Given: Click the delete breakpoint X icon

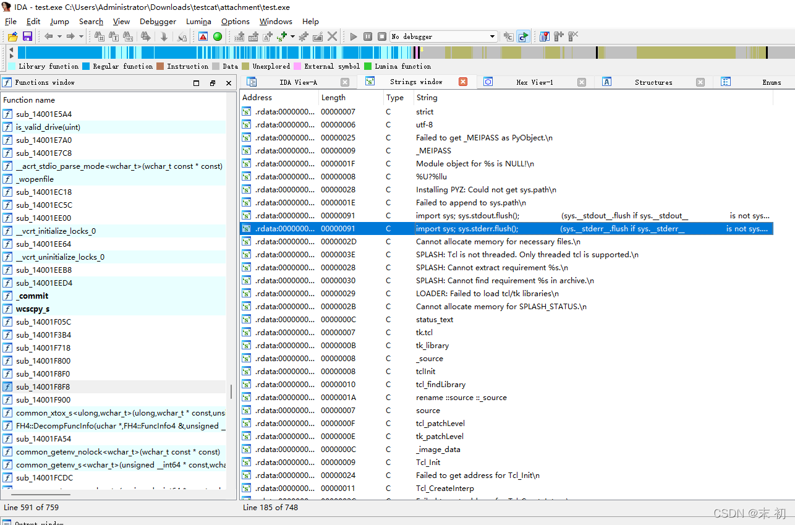Looking at the screenshot, I should pos(573,36).
